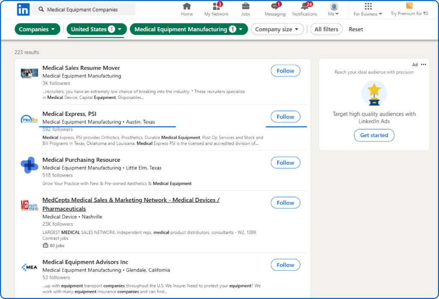Screen dimensions: 439x299
Task: Click Get started on LinkedIn Ads
Action: (x=374, y=135)
